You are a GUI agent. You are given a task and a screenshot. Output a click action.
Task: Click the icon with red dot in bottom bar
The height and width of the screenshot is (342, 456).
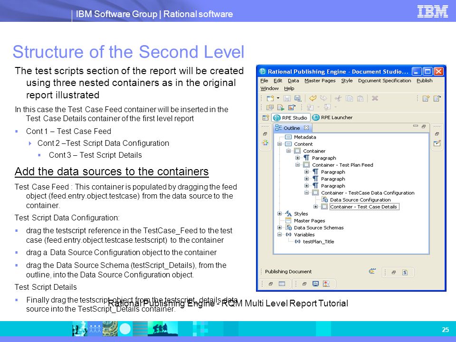[326, 284]
